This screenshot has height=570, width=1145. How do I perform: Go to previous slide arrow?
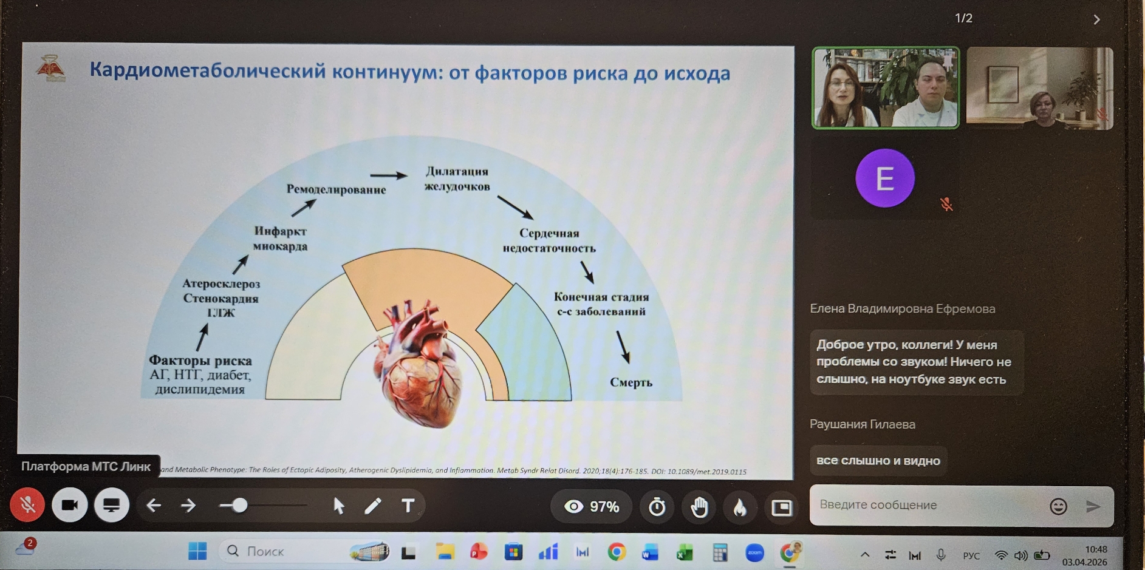pos(154,505)
